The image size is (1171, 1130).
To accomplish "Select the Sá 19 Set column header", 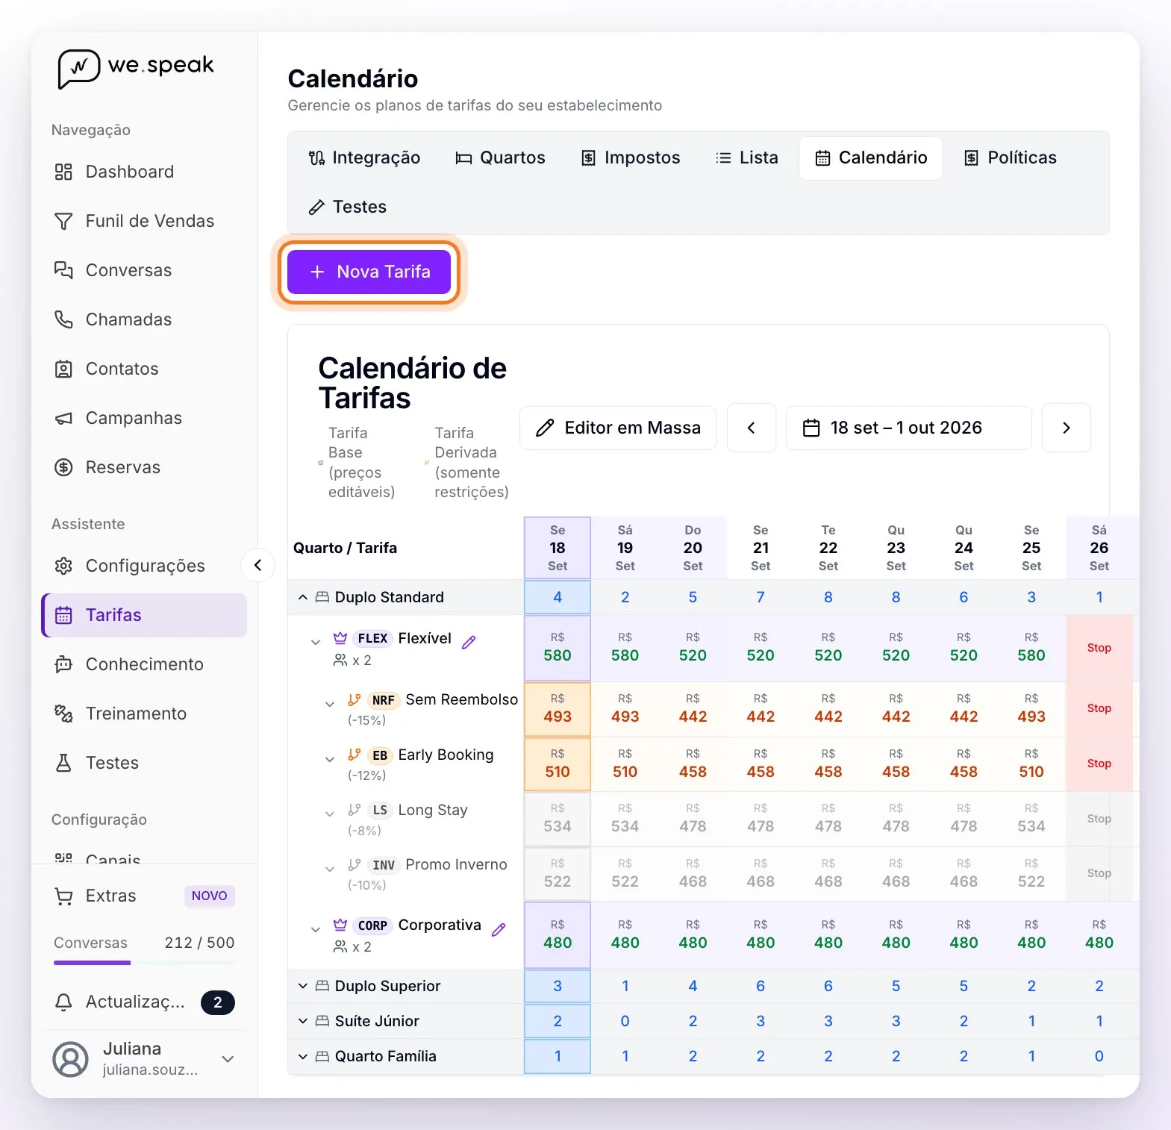I will click(x=625, y=548).
